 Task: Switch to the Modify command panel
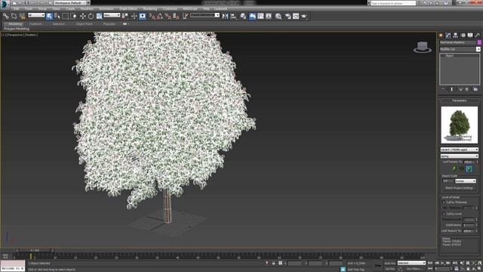448,36
